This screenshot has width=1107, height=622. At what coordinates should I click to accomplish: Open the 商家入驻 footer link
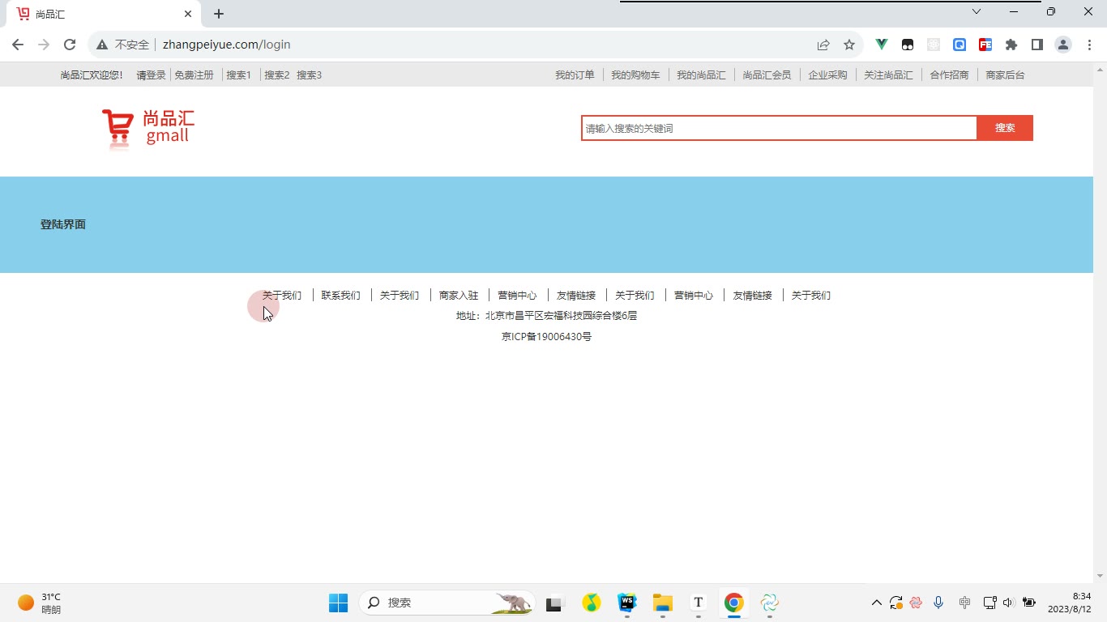coord(459,296)
